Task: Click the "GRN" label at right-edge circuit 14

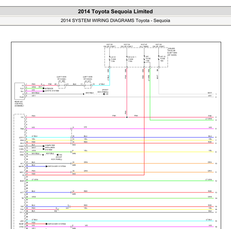Action: [210, 197]
